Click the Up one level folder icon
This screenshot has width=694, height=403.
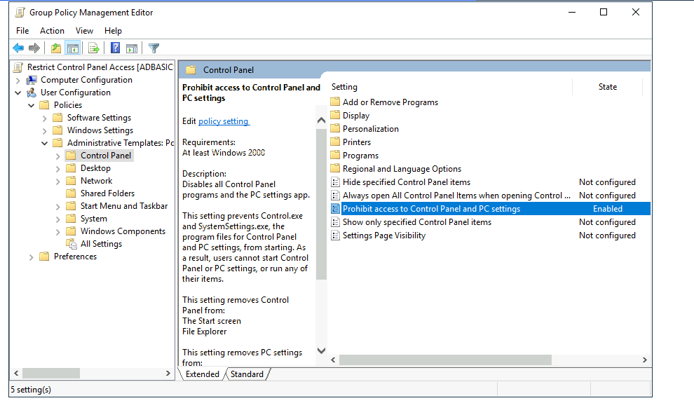click(x=56, y=48)
